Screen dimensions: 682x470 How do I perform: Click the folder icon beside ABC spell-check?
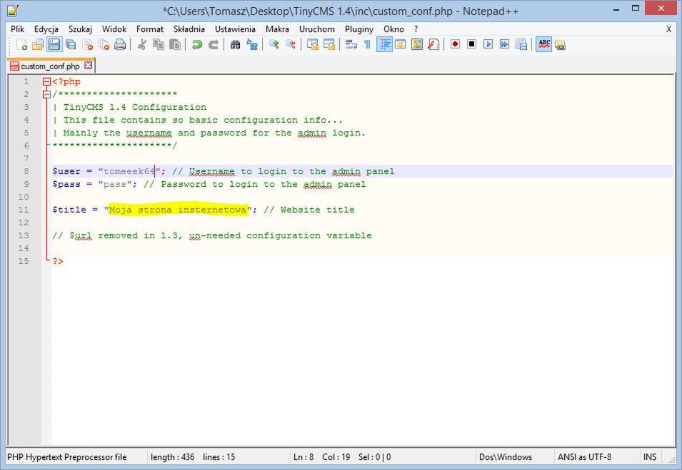(x=560, y=44)
